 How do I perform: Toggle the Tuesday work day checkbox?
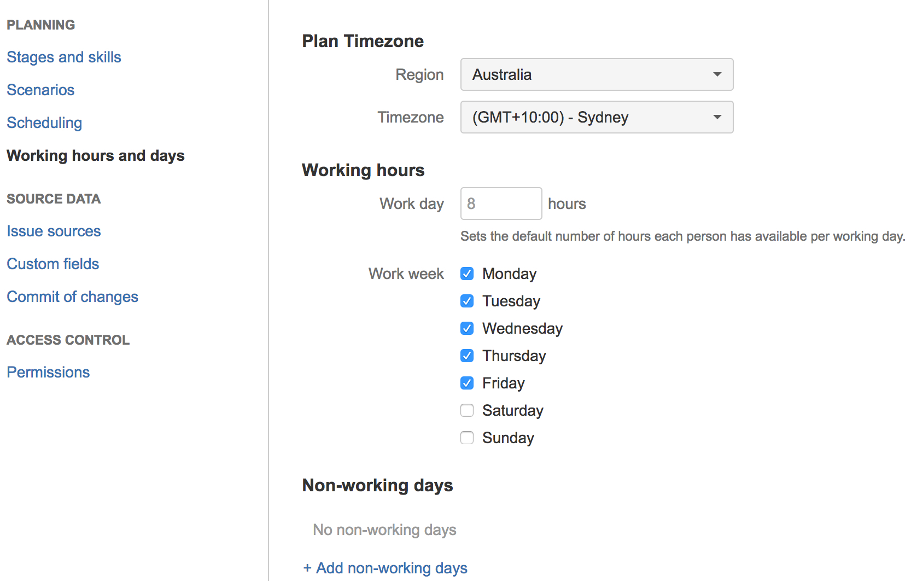point(467,301)
